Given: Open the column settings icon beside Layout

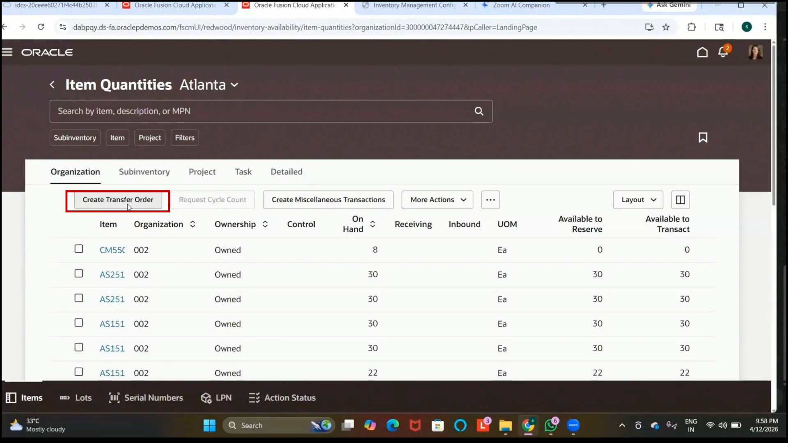Looking at the screenshot, I should point(680,200).
